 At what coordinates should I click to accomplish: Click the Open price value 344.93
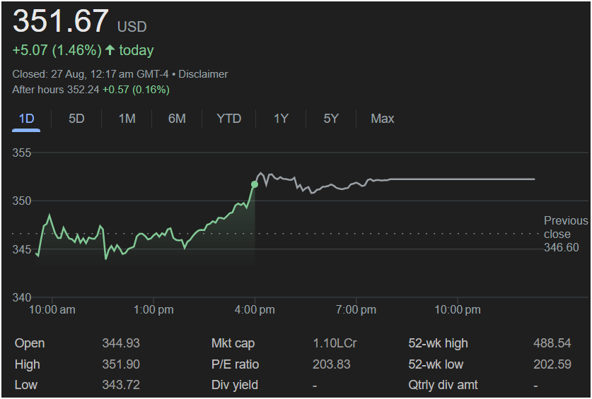click(x=121, y=343)
